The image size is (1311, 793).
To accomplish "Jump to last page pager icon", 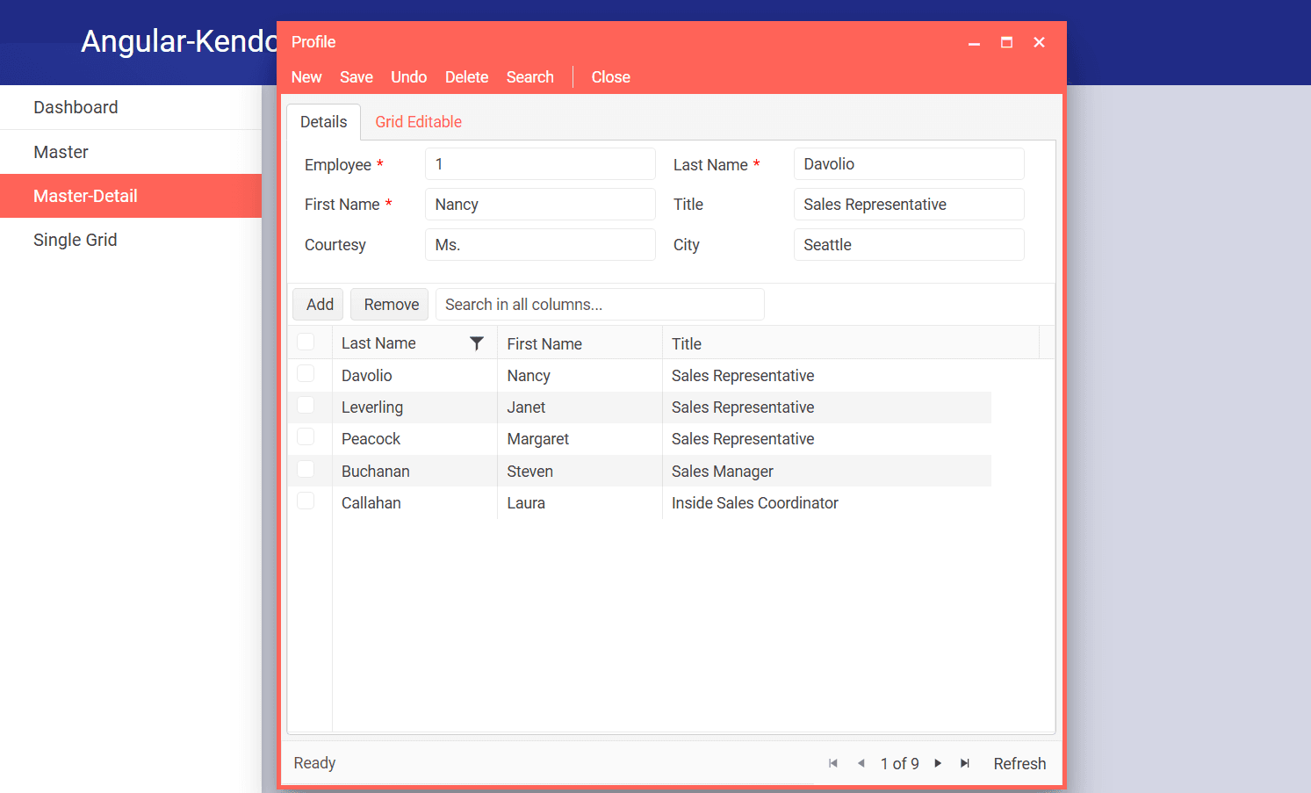I will [x=965, y=763].
